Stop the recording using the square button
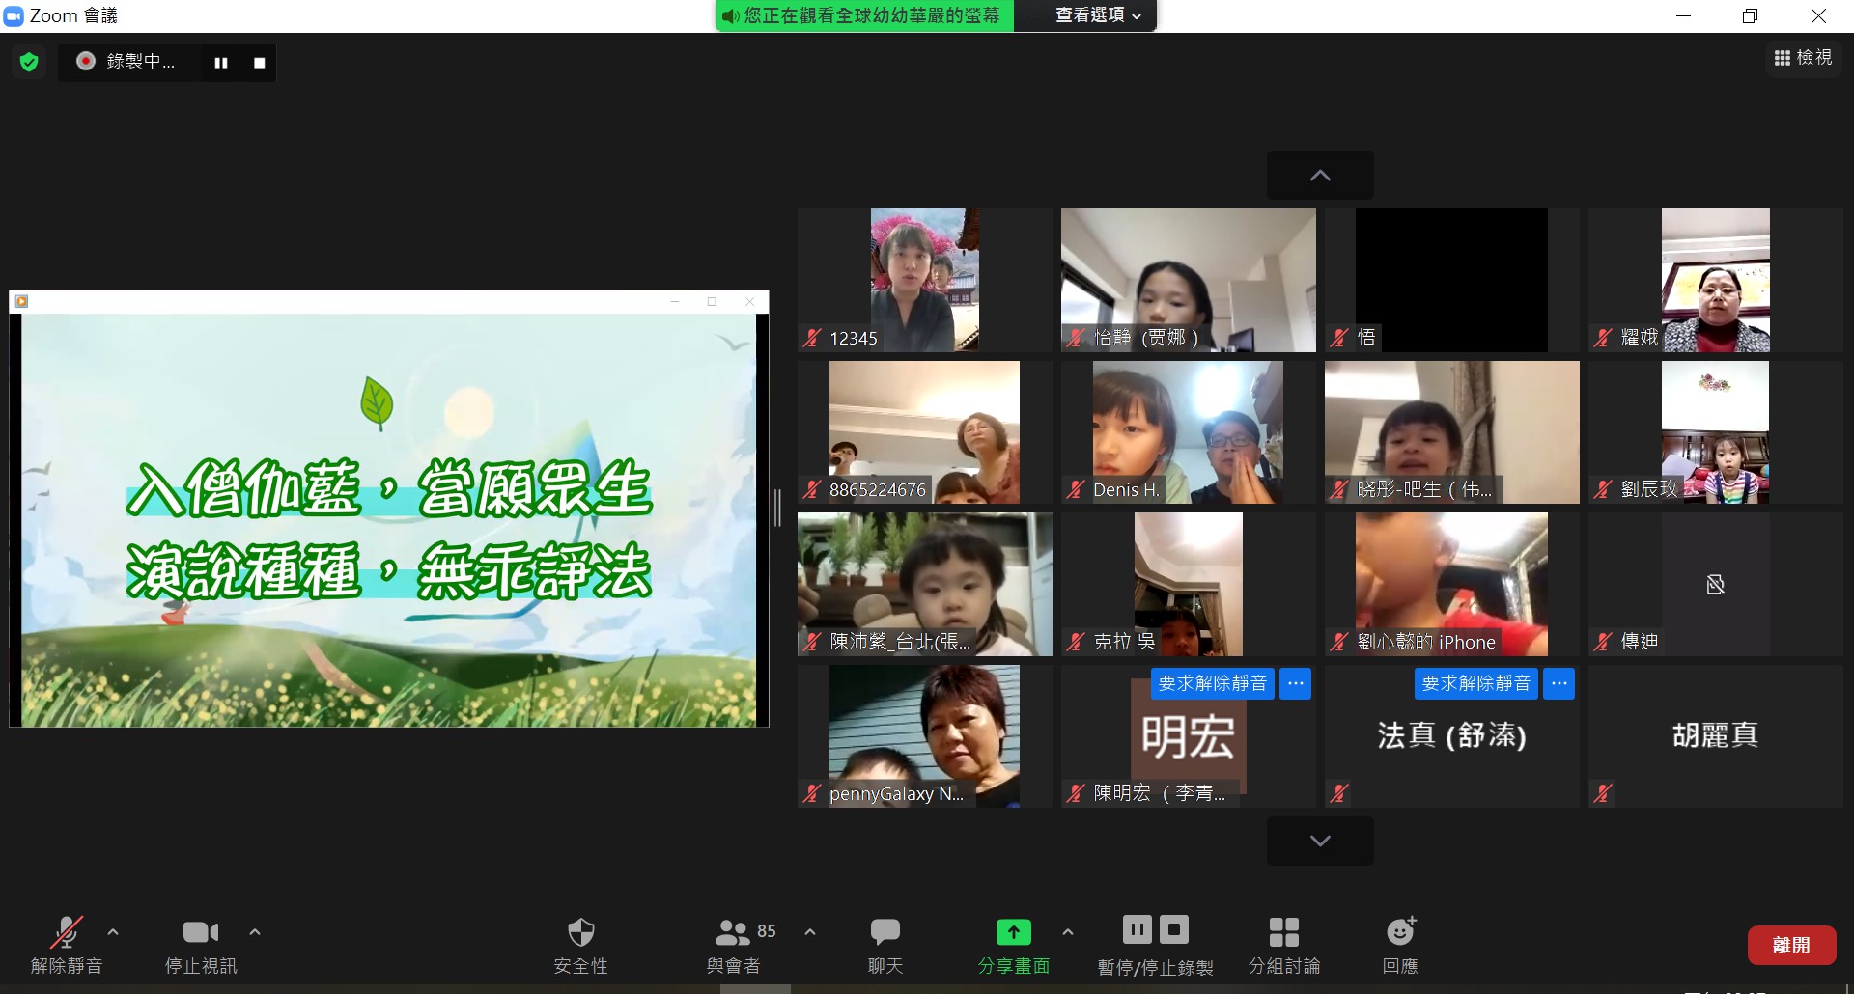Image resolution: width=1854 pixels, height=994 pixels. point(259,63)
